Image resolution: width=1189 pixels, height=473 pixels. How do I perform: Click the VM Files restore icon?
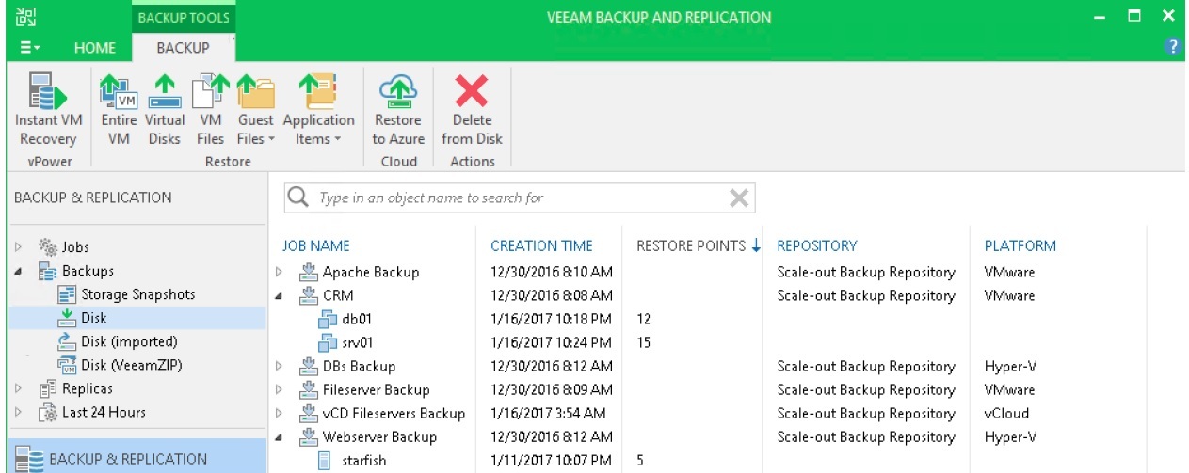210,91
